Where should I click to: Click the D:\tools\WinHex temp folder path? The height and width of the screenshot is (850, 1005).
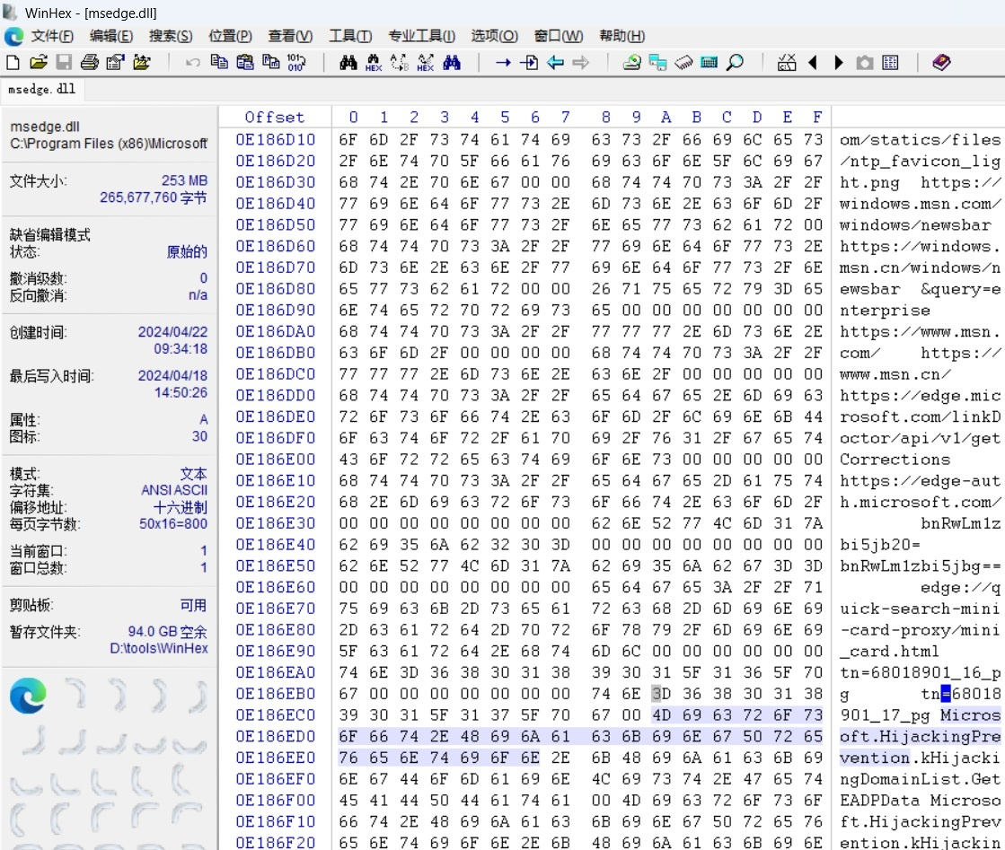[159, 648]
